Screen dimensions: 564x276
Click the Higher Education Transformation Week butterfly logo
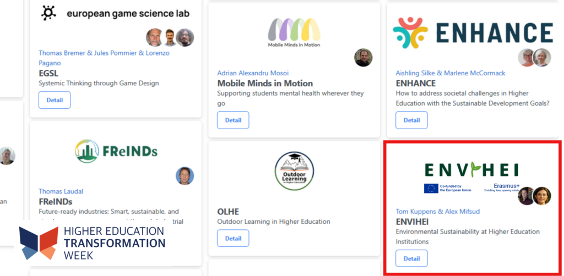pos(39,243)
